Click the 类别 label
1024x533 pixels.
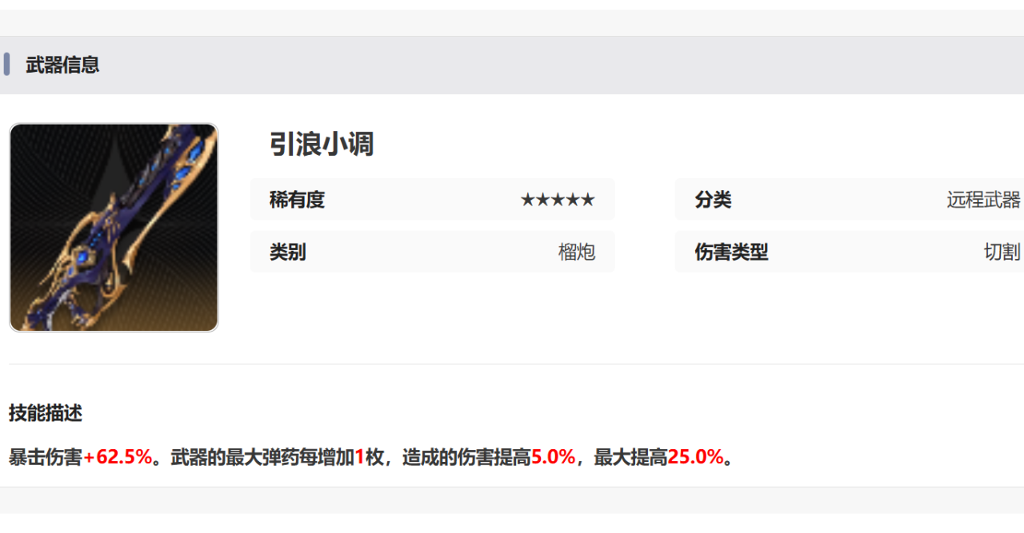pyautogui.click(x=287, y=253)
